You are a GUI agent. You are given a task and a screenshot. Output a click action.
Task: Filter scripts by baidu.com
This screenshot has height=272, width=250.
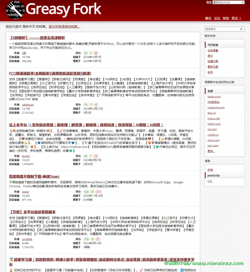point(214,97)
